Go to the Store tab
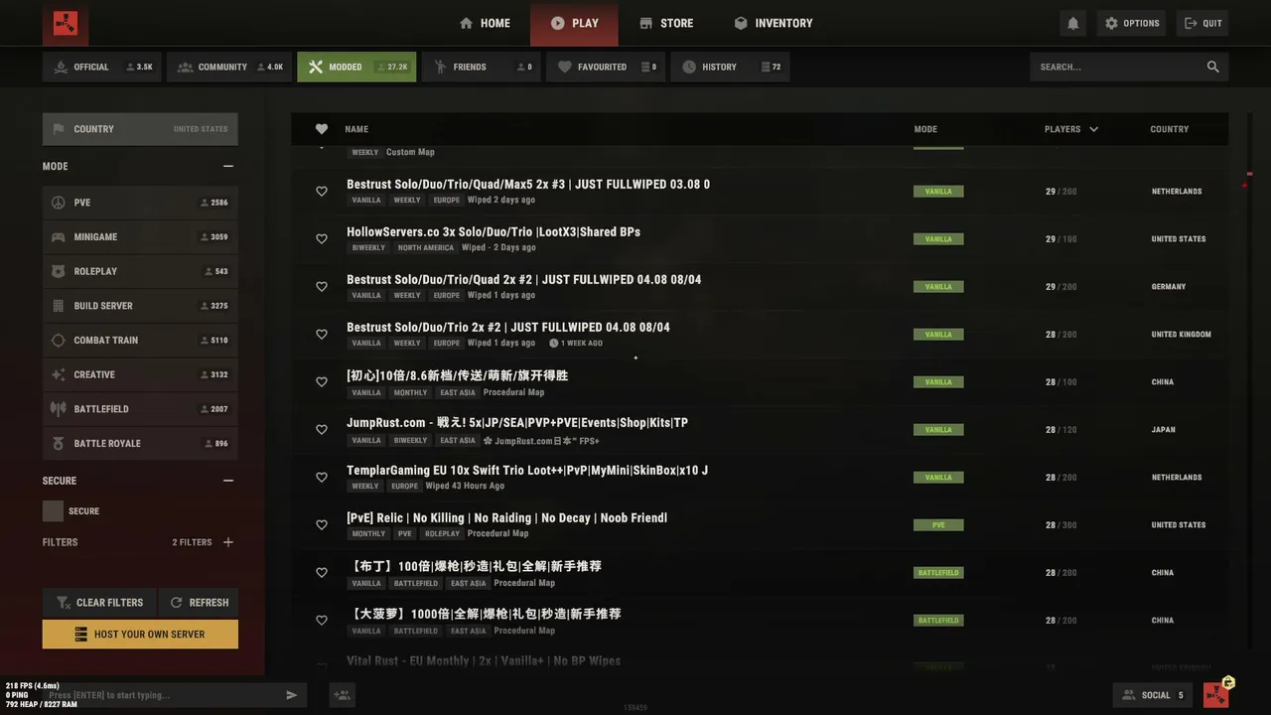Screen dimensions: 1271x715 666,23
